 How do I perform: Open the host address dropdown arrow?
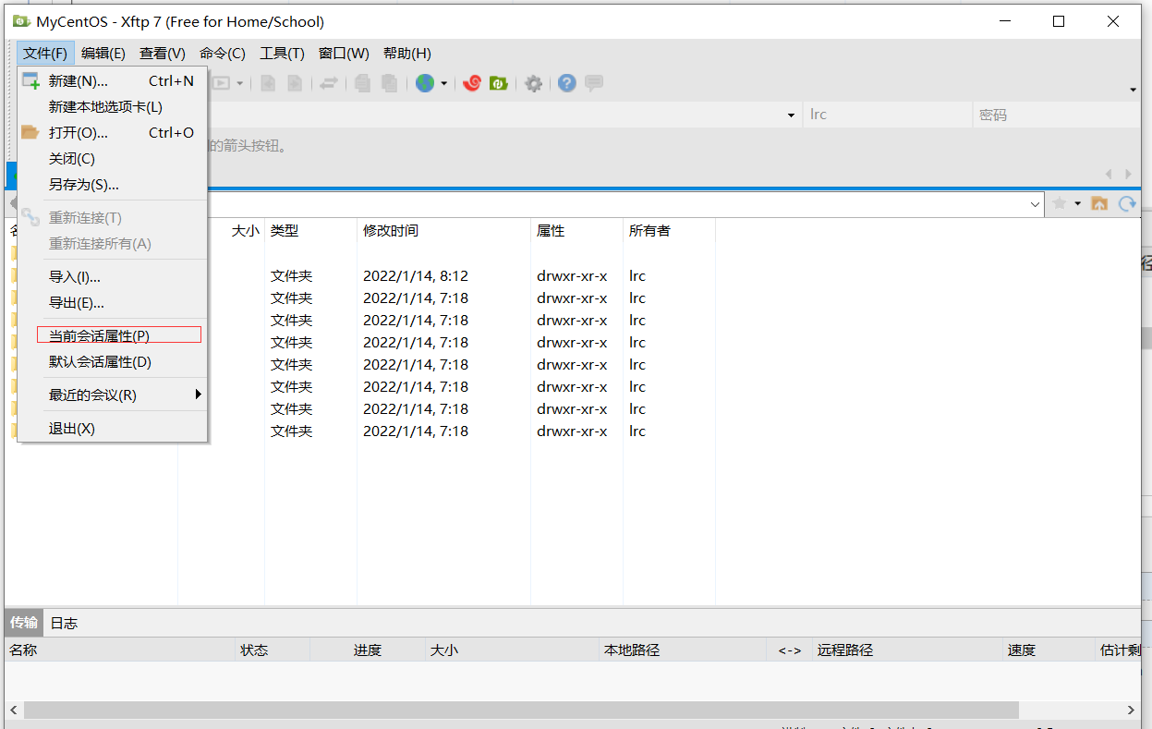point(791,115)
